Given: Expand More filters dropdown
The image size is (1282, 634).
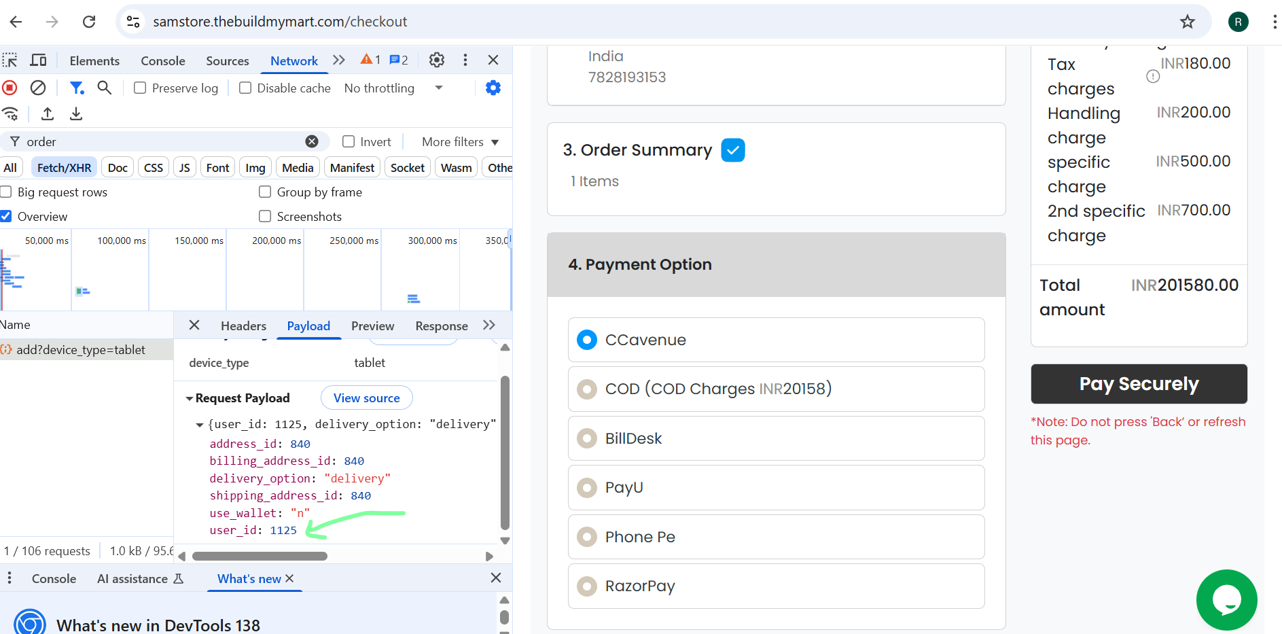Looking at the screenshot, I should 460,141.
